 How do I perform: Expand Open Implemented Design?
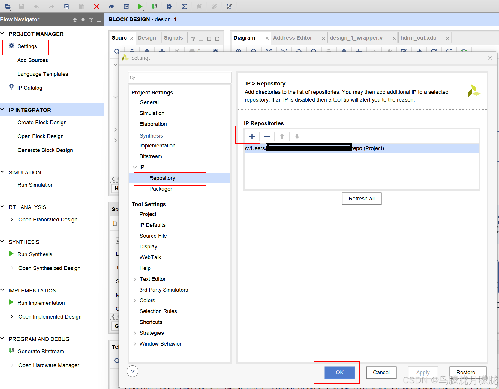click(12, 316)
